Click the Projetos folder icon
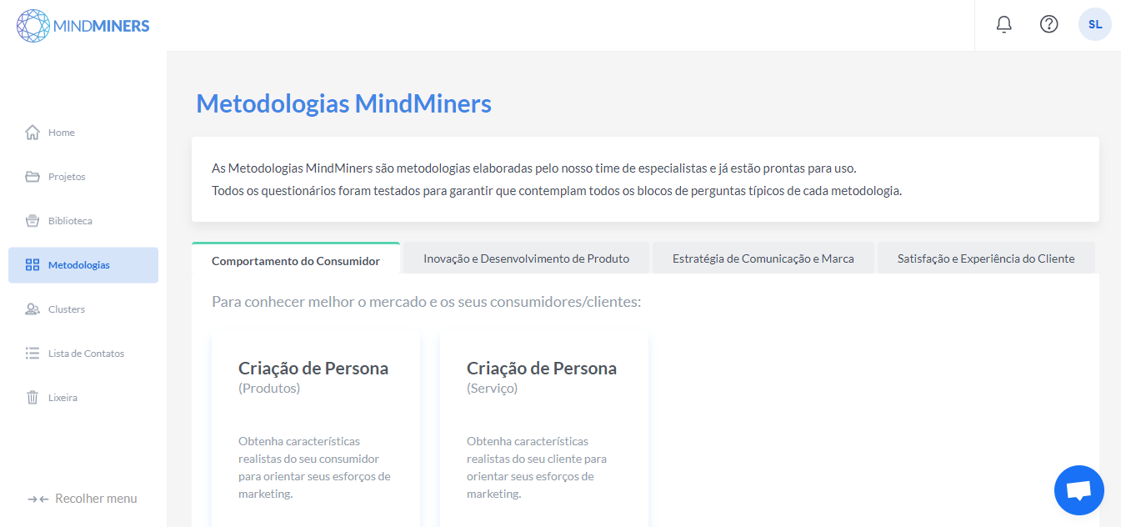Screen dimensions: 1121x527 [x=33, y=177]
